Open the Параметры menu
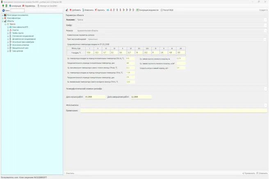Screen dimensions: 269x179 coord(29,6)
